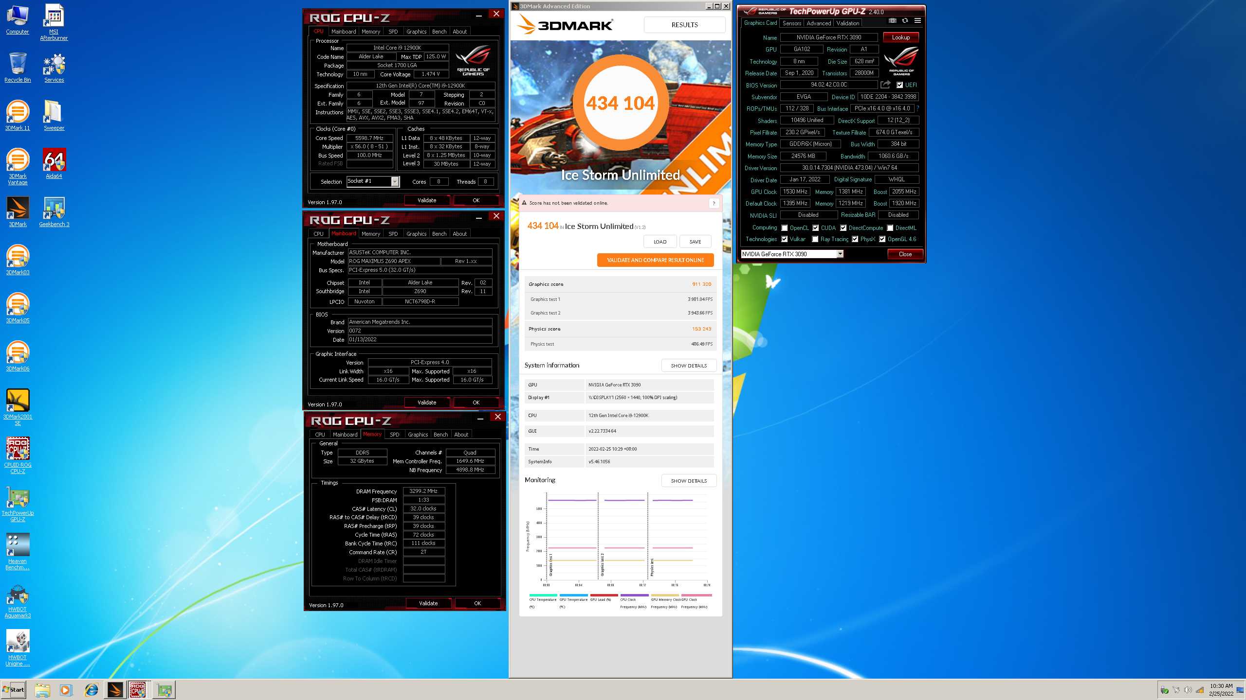Show details for System information
The image size is (1246, 700).
689,366
